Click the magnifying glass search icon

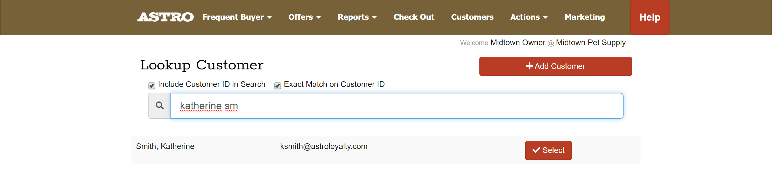160,106
